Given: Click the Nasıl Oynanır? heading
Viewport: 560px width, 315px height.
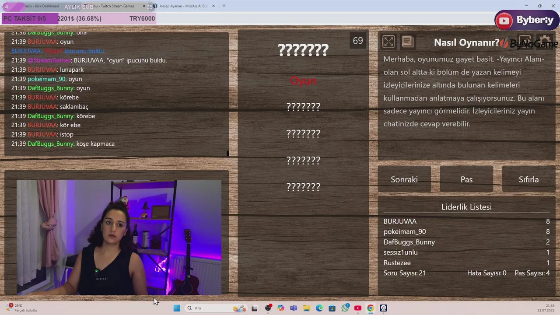Looking at the screenshot, I should click(466, 42).
